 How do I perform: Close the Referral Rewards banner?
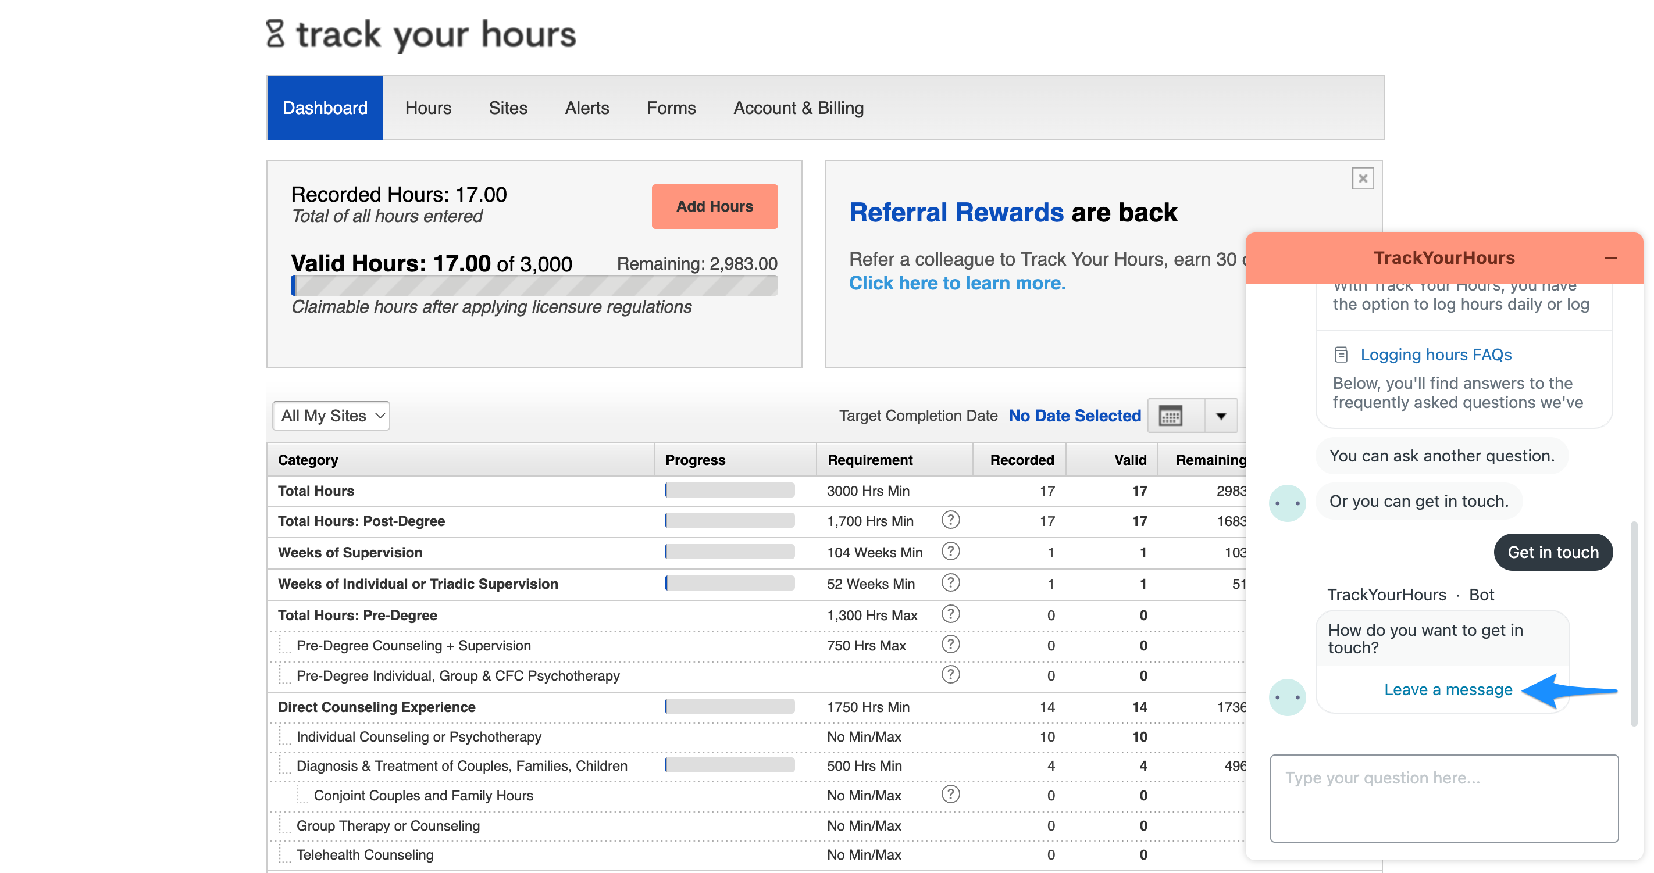pos(1363,178)
